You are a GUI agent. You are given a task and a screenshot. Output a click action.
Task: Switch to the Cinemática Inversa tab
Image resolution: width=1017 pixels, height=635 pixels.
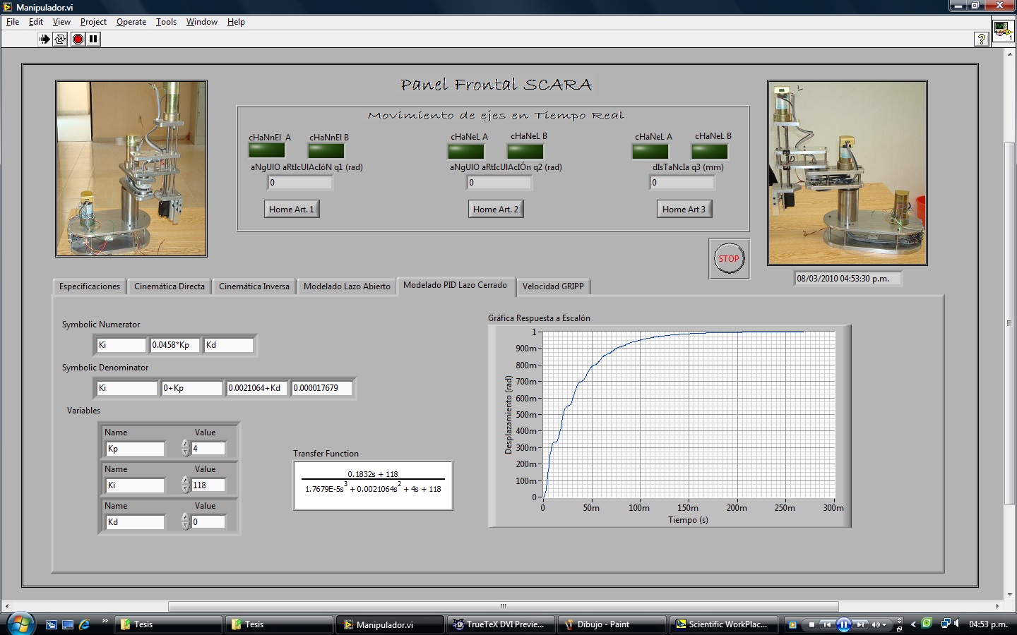tap(254, 286)
